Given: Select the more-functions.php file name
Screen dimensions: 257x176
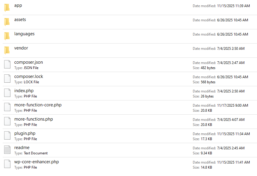Looking at the screenshot, I should point(34,119).
